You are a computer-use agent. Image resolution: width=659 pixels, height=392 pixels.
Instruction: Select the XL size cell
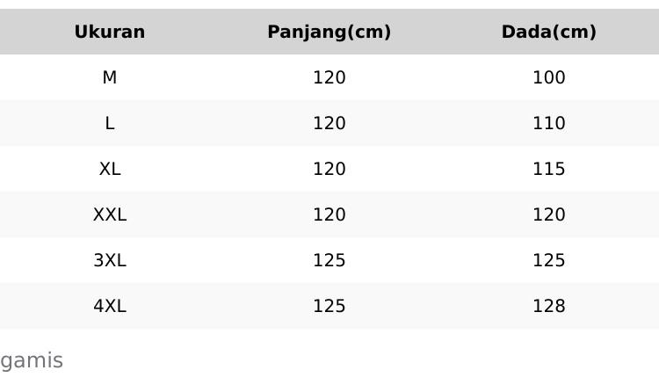110,170
